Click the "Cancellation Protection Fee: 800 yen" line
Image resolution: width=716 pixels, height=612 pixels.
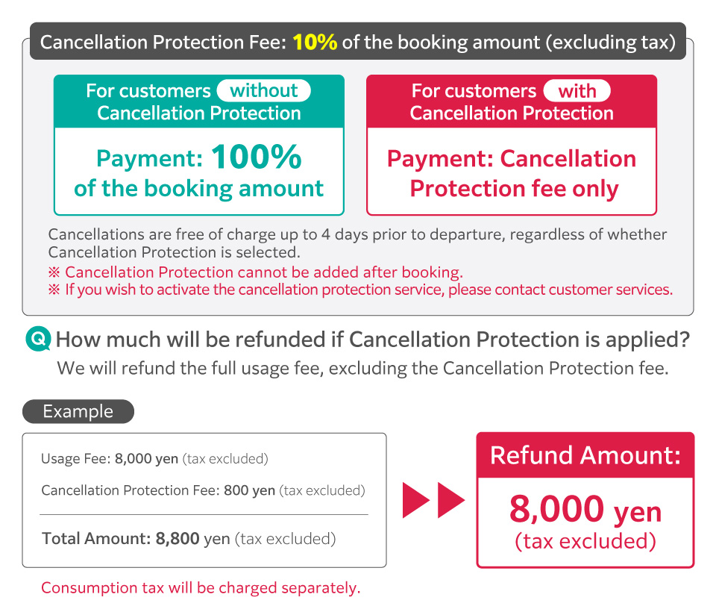click(203, 490)
